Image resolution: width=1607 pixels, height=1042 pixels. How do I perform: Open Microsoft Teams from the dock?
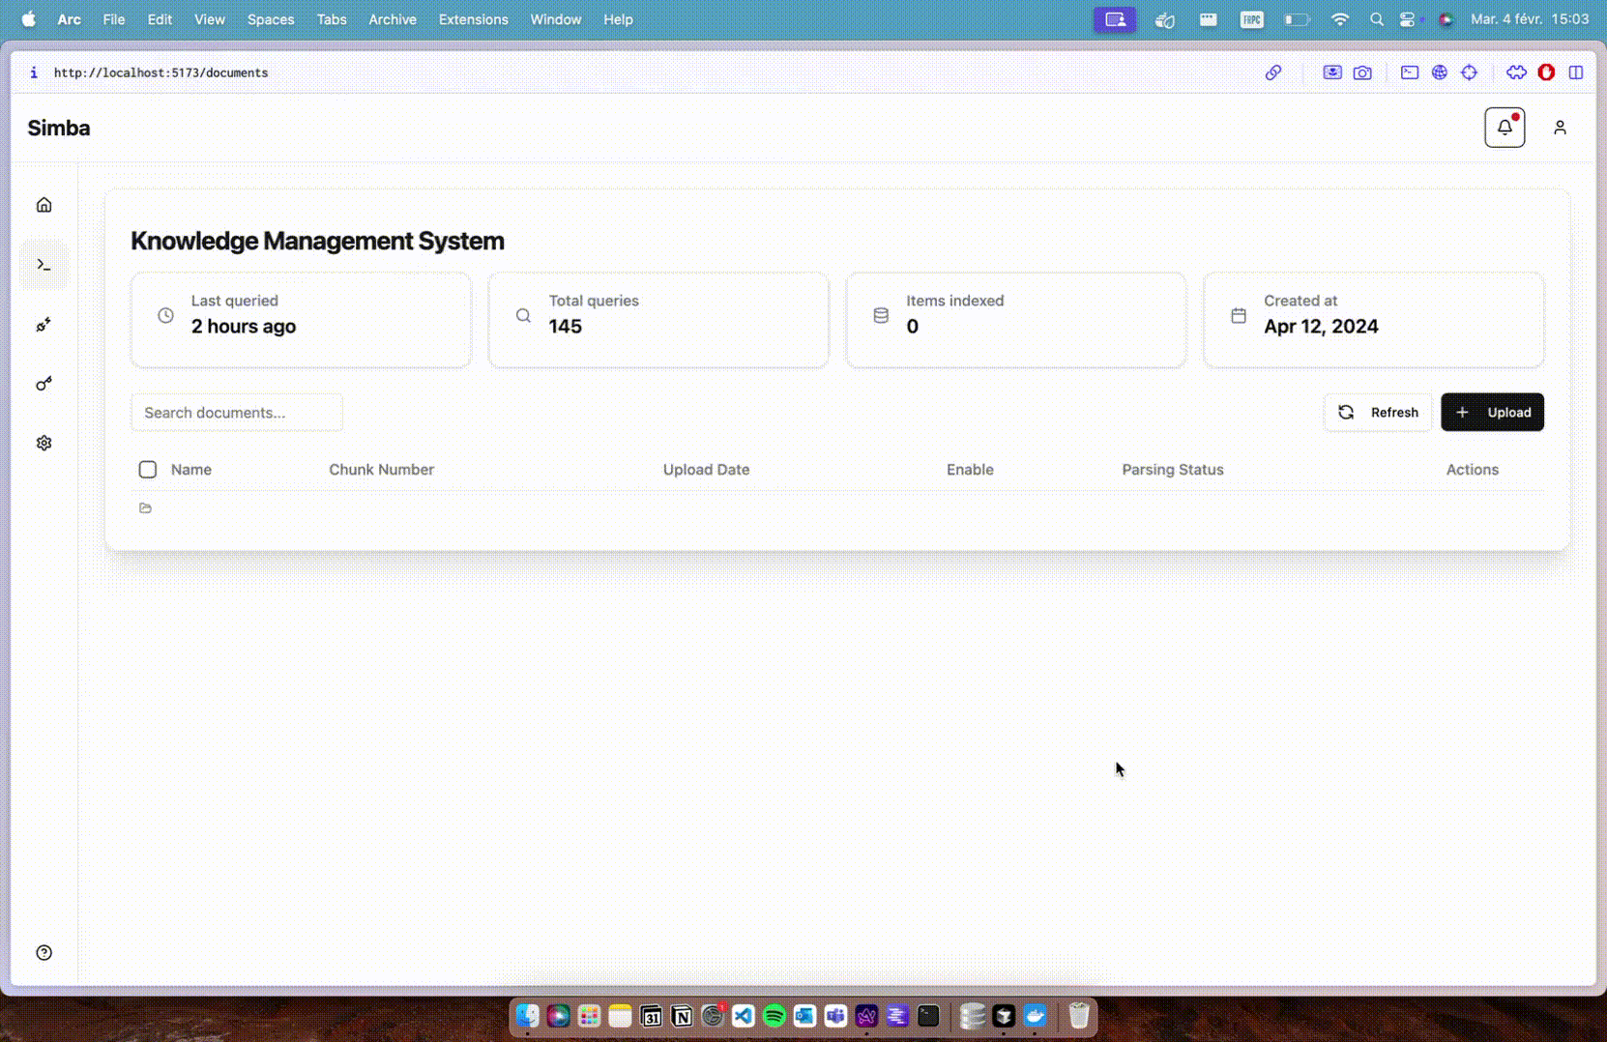[835, 1016]
